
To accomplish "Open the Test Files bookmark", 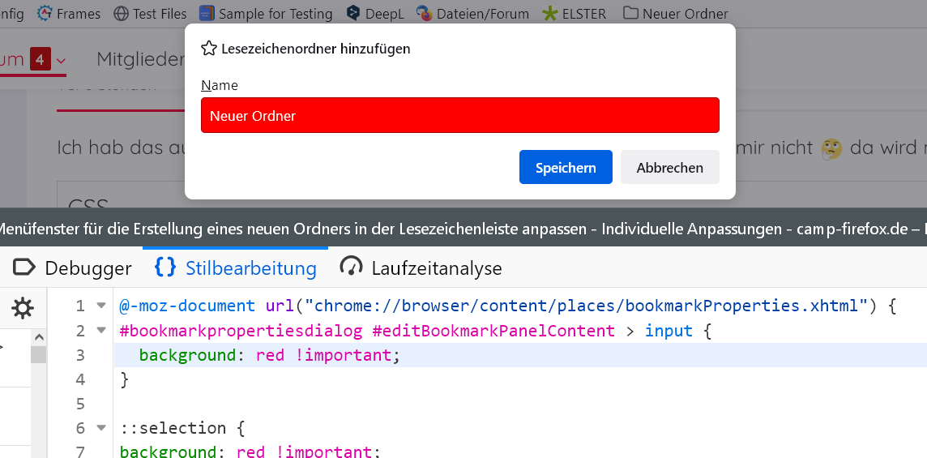I will pos(150,13).
